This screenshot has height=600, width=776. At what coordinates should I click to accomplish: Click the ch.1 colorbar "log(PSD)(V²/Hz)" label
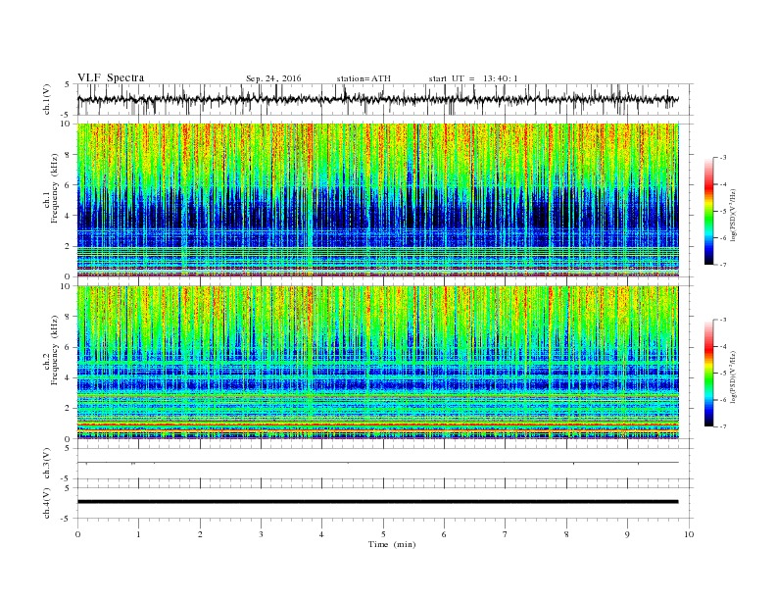[x=733, y=216]
